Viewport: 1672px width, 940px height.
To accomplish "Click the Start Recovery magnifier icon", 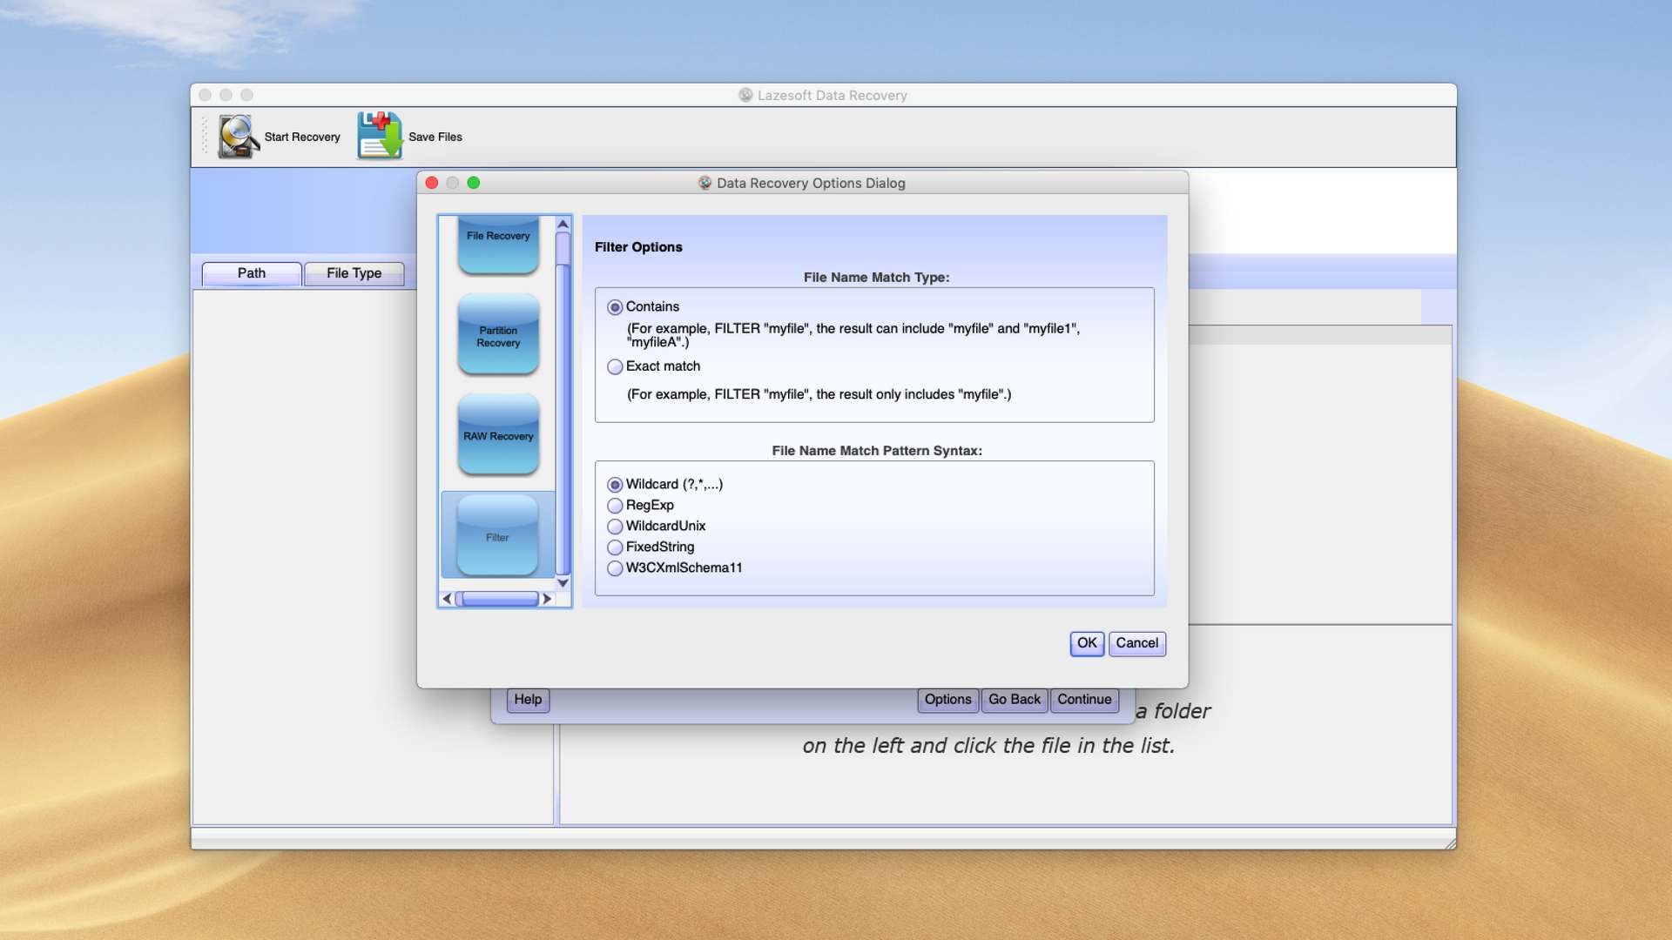I will 238,137.
